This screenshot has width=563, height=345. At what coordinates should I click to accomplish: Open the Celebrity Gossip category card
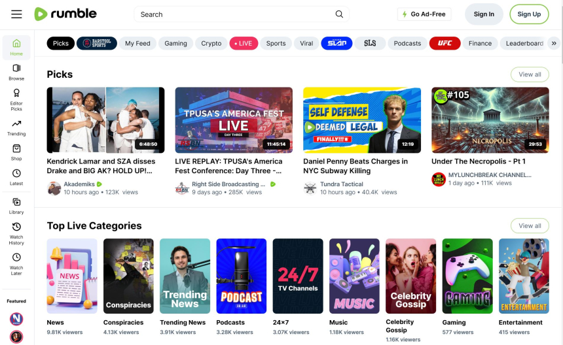point(410,276)
